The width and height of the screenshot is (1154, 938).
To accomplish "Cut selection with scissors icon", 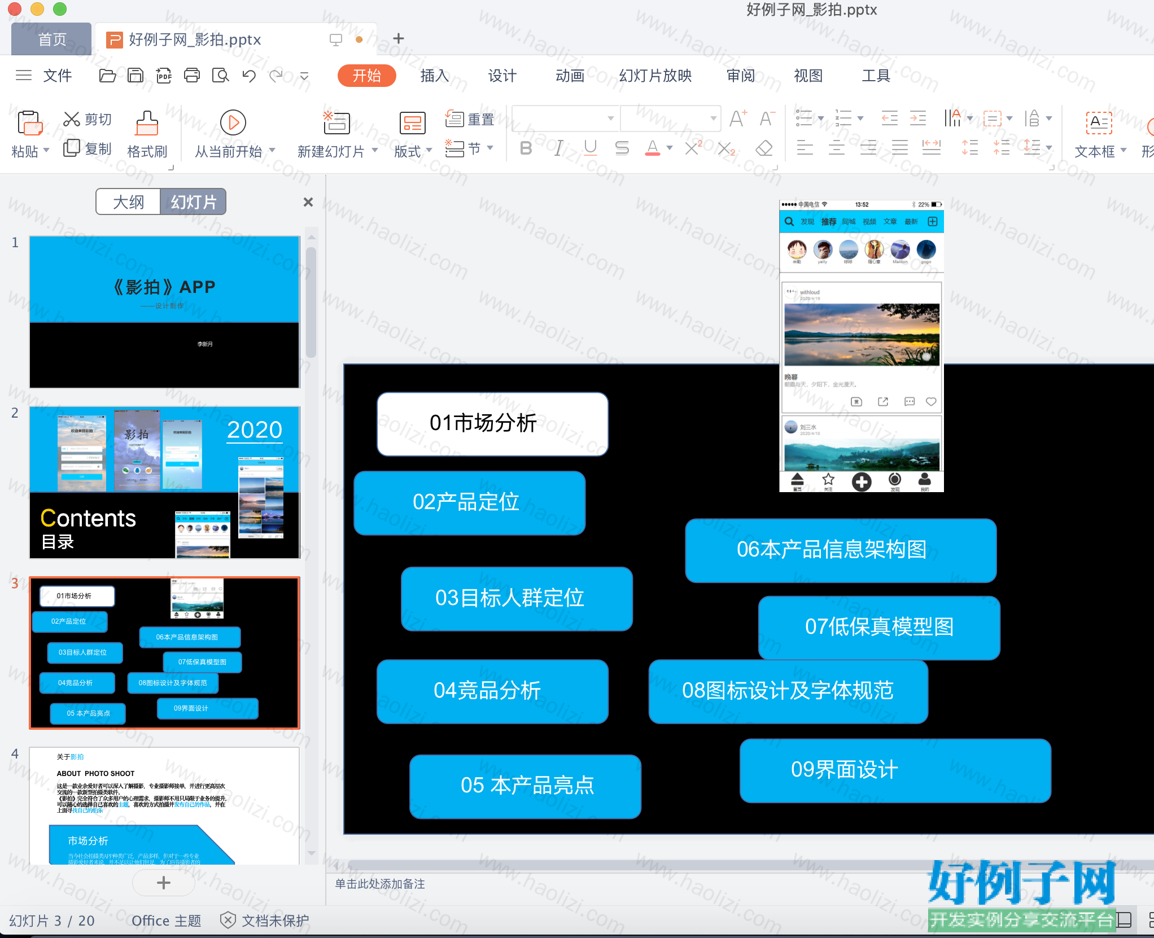I will [x=72, y=119].
